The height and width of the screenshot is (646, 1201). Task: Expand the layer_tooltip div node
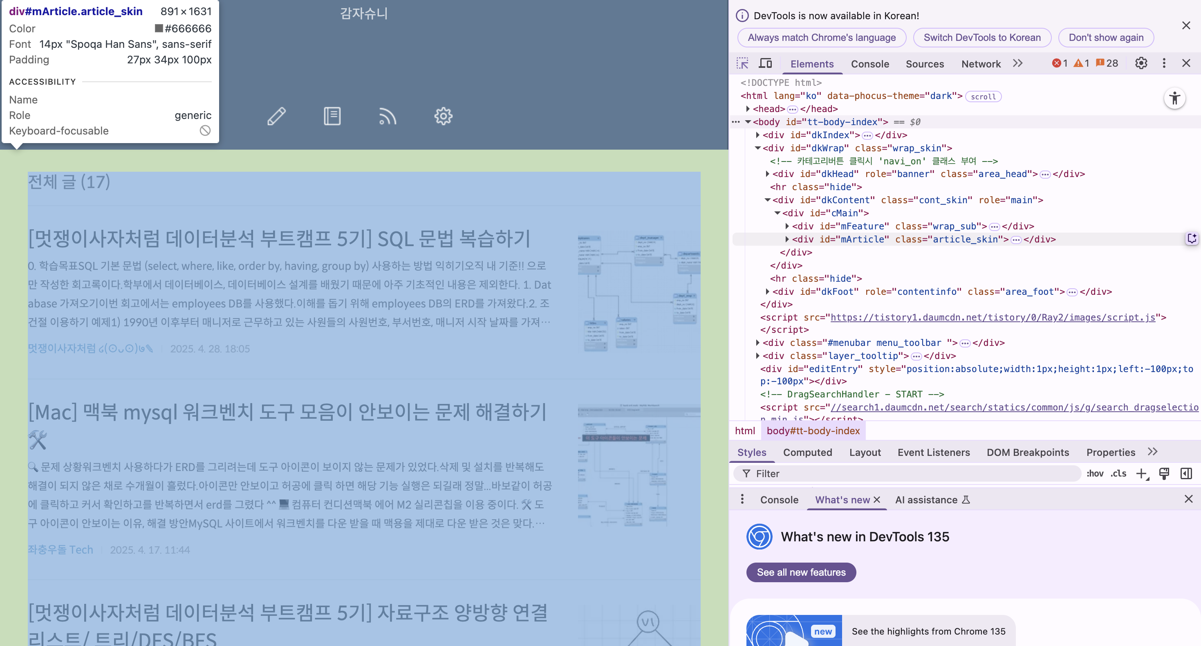click(x=757, y=356)
